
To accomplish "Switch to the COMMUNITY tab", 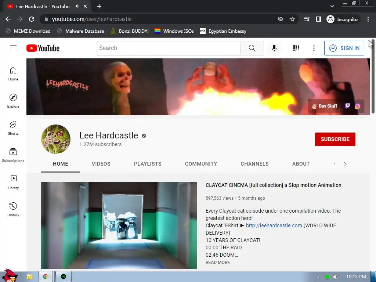I will point(201,164).
